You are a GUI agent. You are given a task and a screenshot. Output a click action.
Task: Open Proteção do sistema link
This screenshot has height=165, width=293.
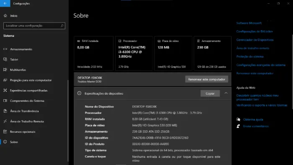250,57
